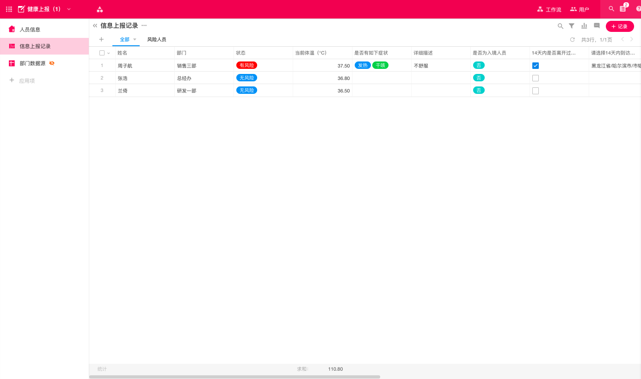
Task: Open the statistics bar chart icon
Action: coord(584,26)
